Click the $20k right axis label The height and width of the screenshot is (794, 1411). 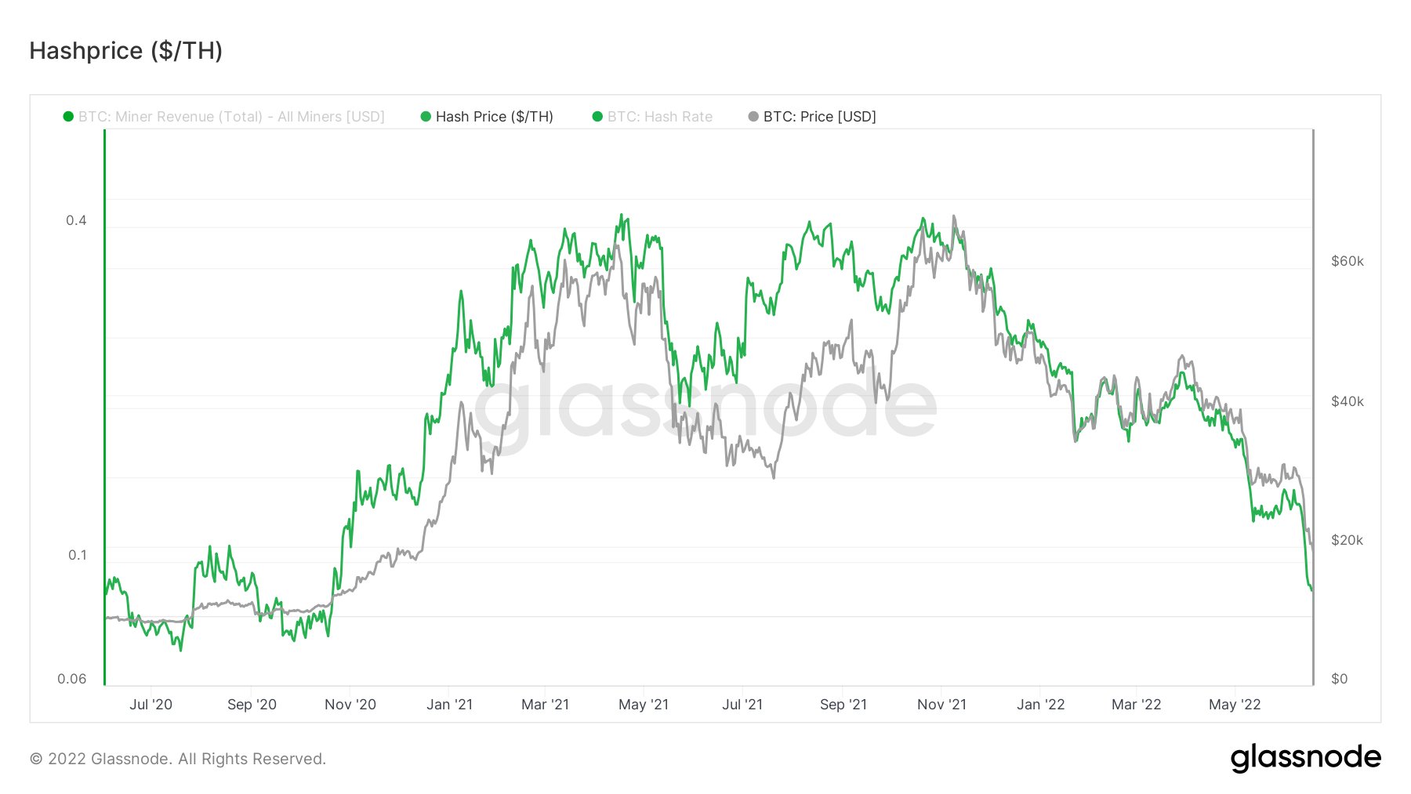click(1347, 540)
